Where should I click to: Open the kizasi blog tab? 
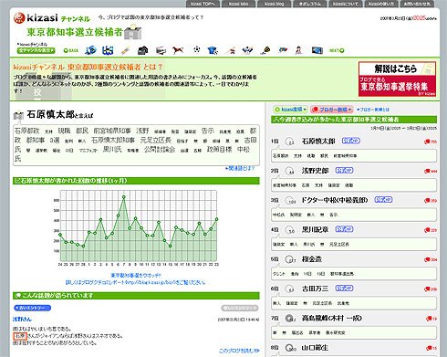274,4
